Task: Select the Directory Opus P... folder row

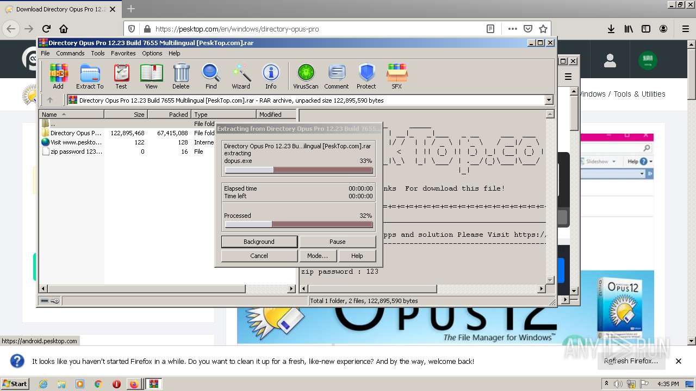Action: pyautogui.click(x=167, y=133)
